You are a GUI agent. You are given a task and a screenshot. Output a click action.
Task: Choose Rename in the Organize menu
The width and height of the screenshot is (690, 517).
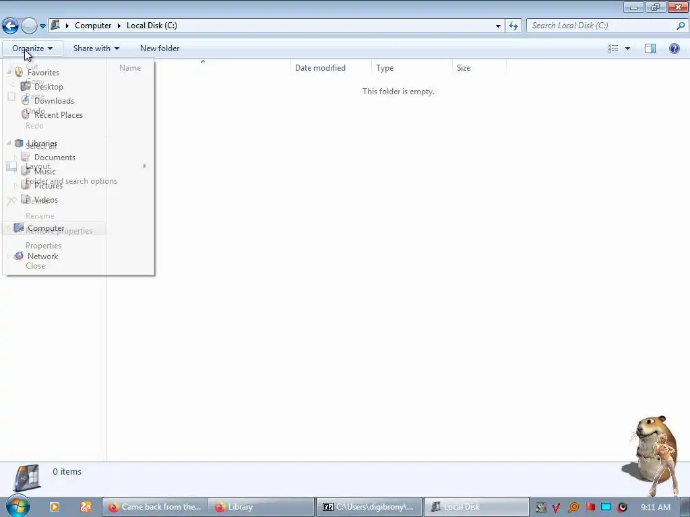point(40,216)
